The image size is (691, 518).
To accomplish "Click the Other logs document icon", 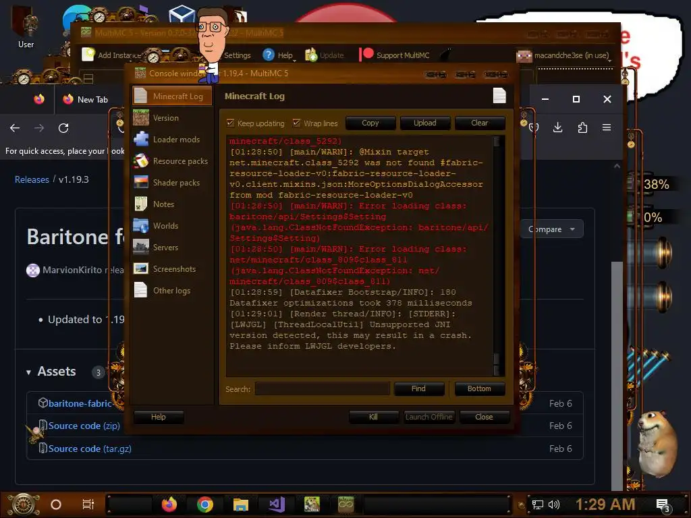I will click(141, 290).
